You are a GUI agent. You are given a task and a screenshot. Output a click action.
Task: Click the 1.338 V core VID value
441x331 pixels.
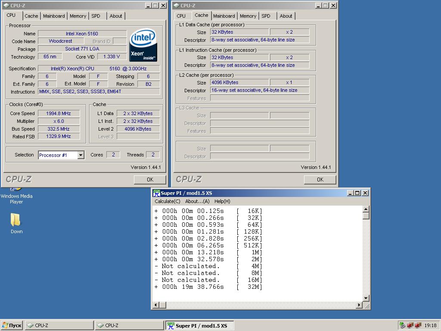[112, 56]
